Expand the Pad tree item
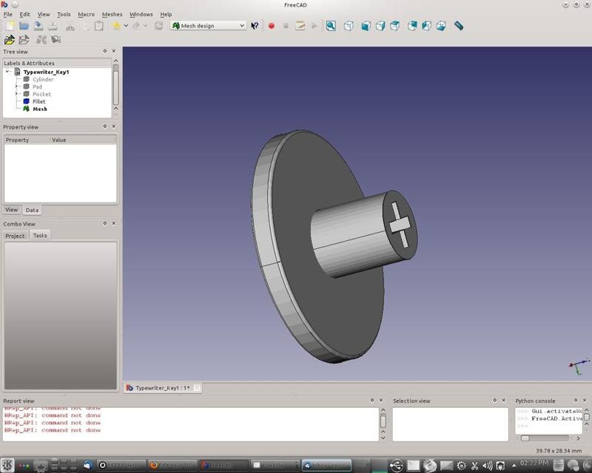Screen dimensions: 592x473 [x=16, y=86]
